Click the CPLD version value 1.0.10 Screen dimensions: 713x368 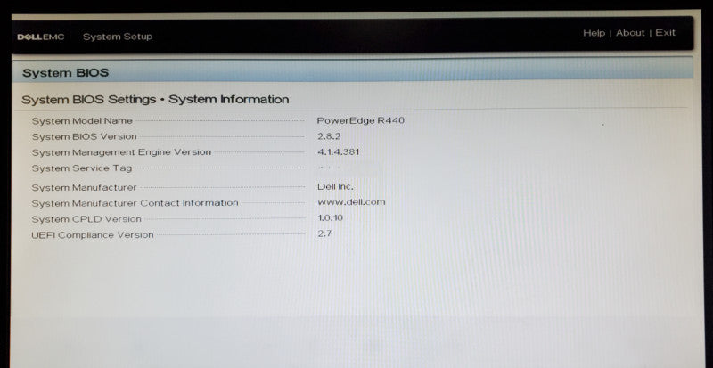[x=330, y=218]
